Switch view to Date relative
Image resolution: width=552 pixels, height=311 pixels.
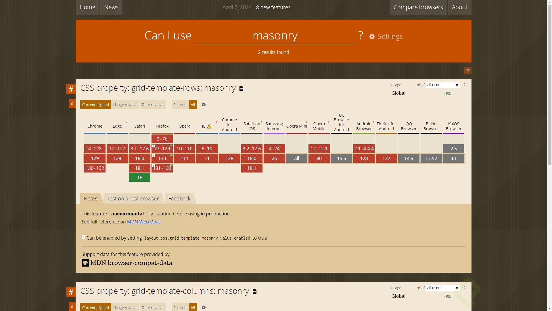point(152,105)
